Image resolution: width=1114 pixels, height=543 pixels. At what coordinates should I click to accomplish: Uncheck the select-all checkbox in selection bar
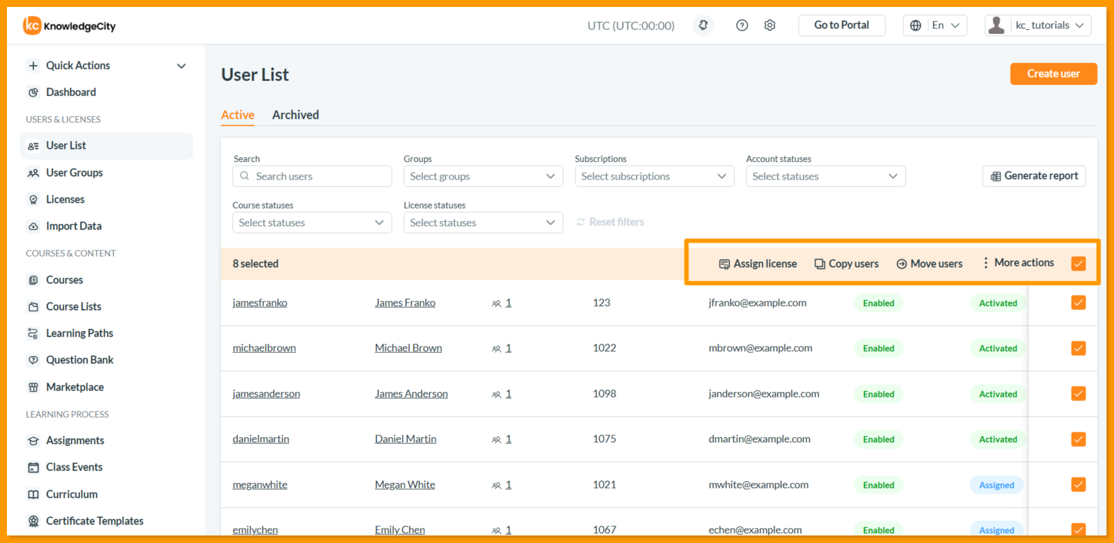[1079, 264]
